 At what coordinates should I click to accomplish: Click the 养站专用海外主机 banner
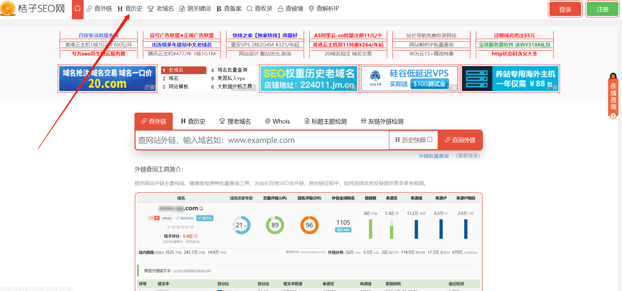[510, 78]
